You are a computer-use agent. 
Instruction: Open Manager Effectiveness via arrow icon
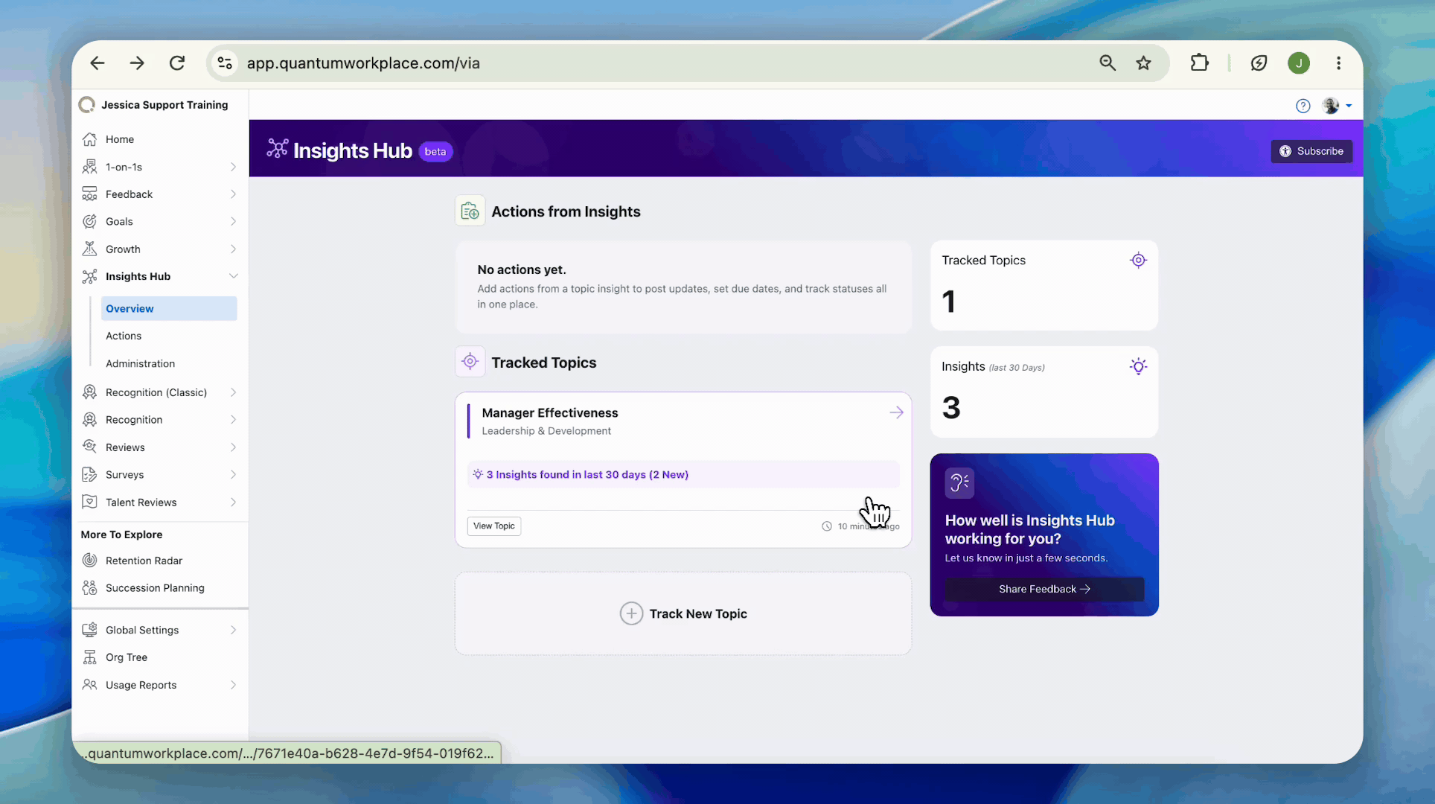point(896,412)
